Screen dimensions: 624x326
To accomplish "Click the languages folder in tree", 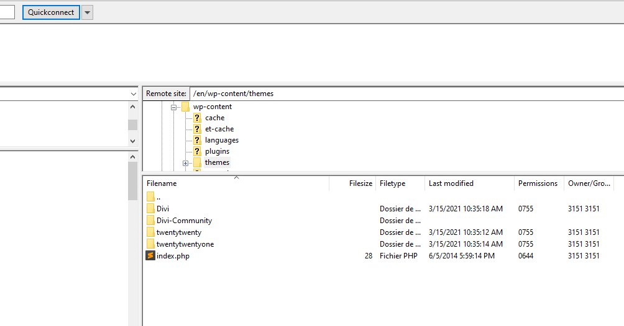I will [221, 140].
